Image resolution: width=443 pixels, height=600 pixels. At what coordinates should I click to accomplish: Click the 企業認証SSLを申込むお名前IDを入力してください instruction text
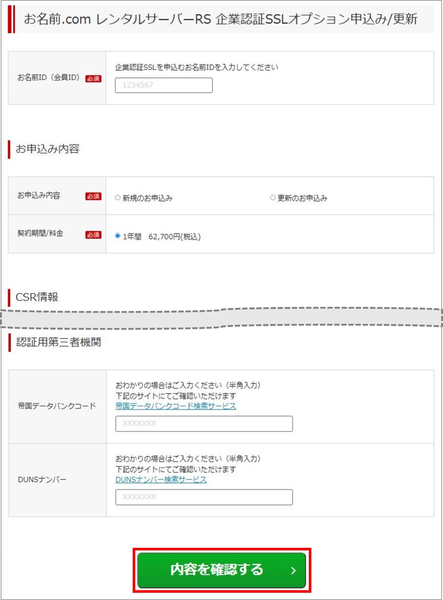click(x=197, y=67)
